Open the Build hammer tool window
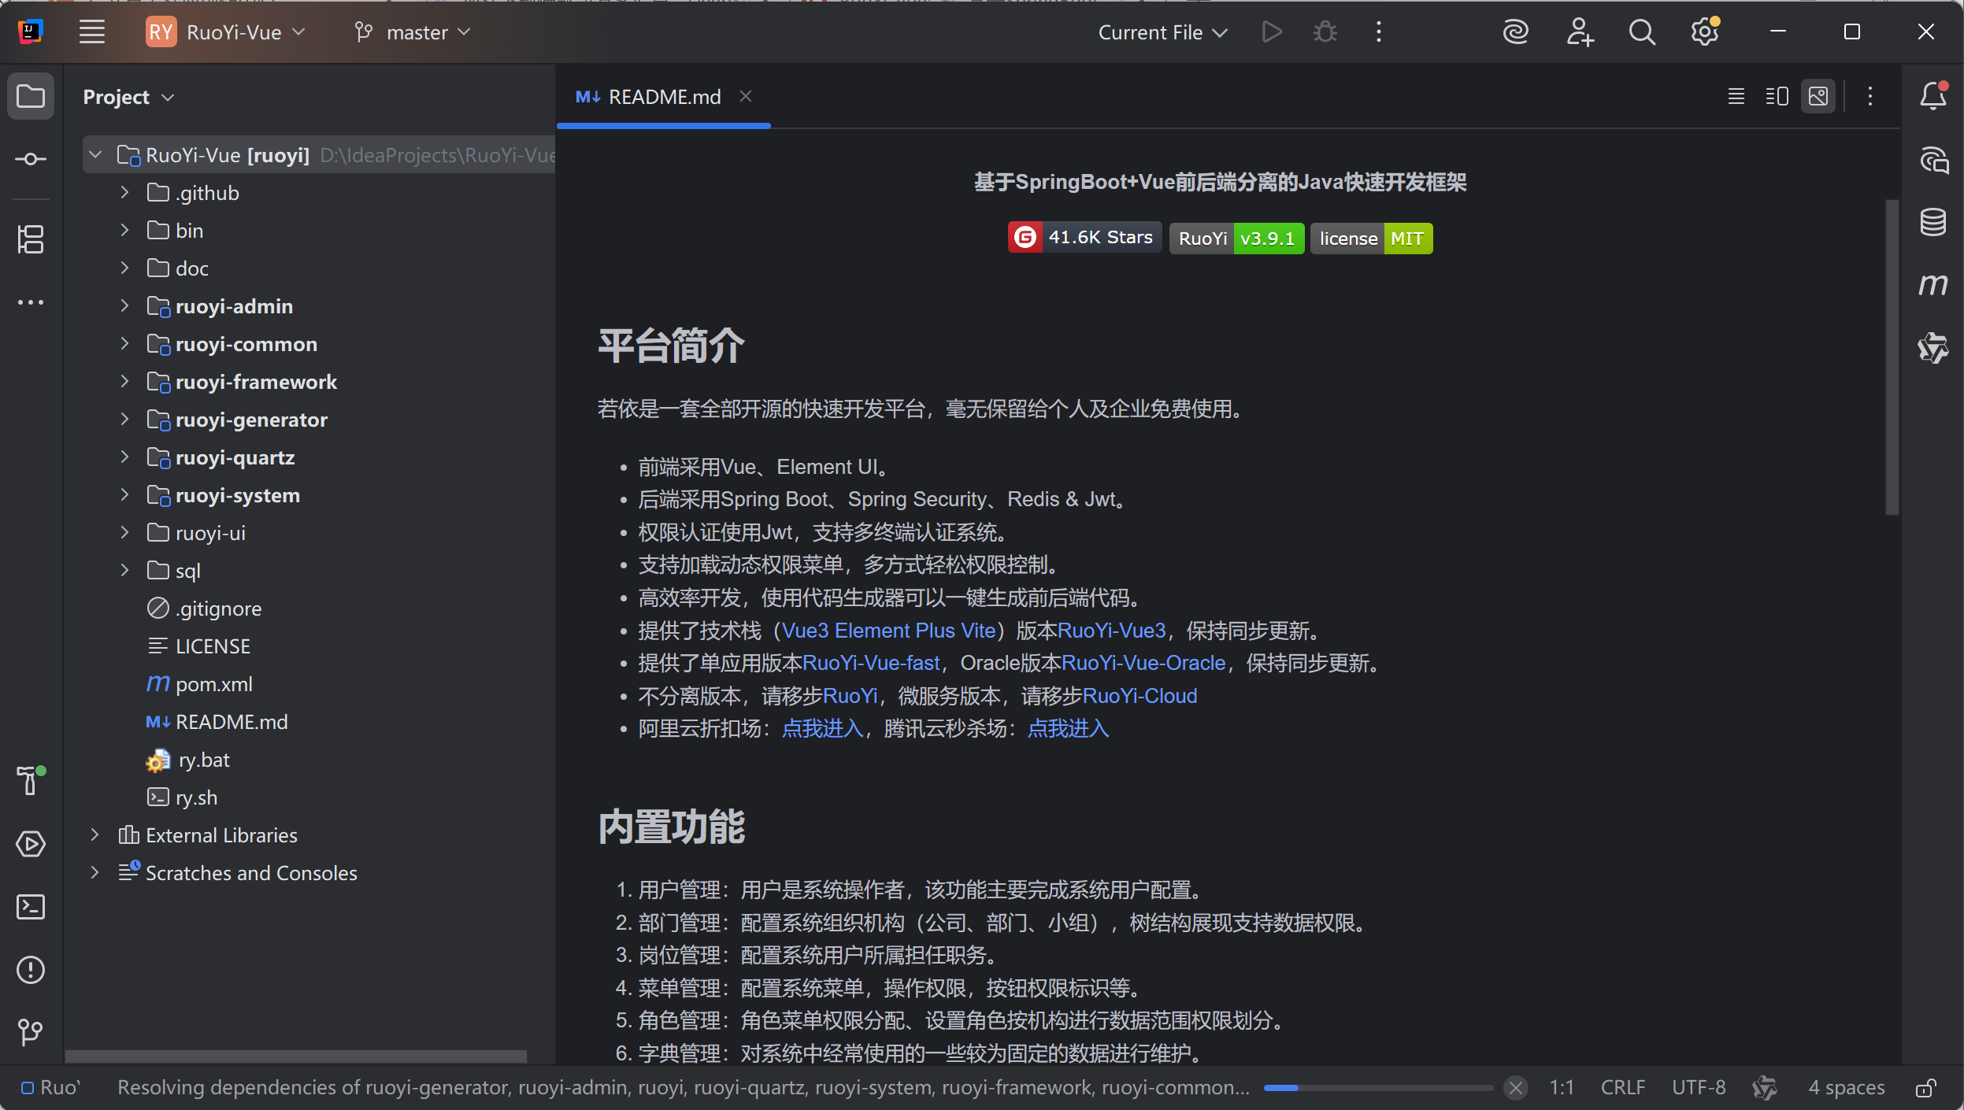The width and height of the screenshot is (1964, 1110). coord(31,780)
